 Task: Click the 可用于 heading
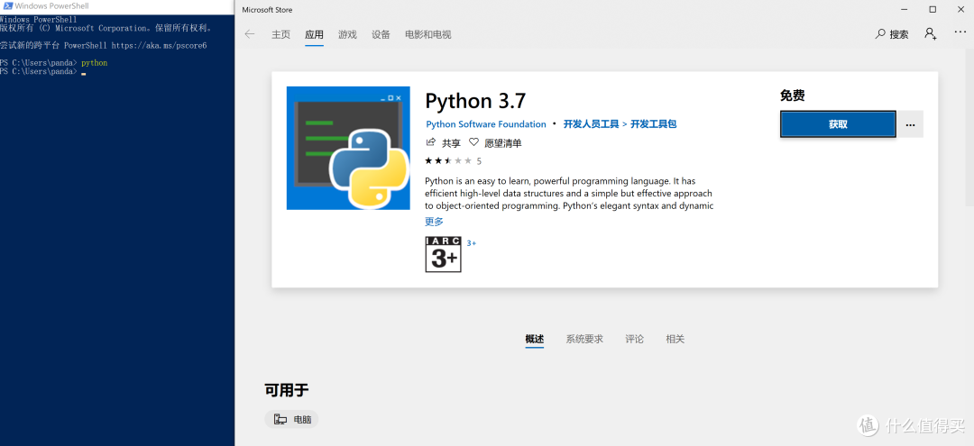pos(287,389)
